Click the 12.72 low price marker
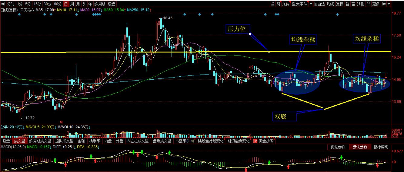This screenshot has width=404, height=172. 30,118
